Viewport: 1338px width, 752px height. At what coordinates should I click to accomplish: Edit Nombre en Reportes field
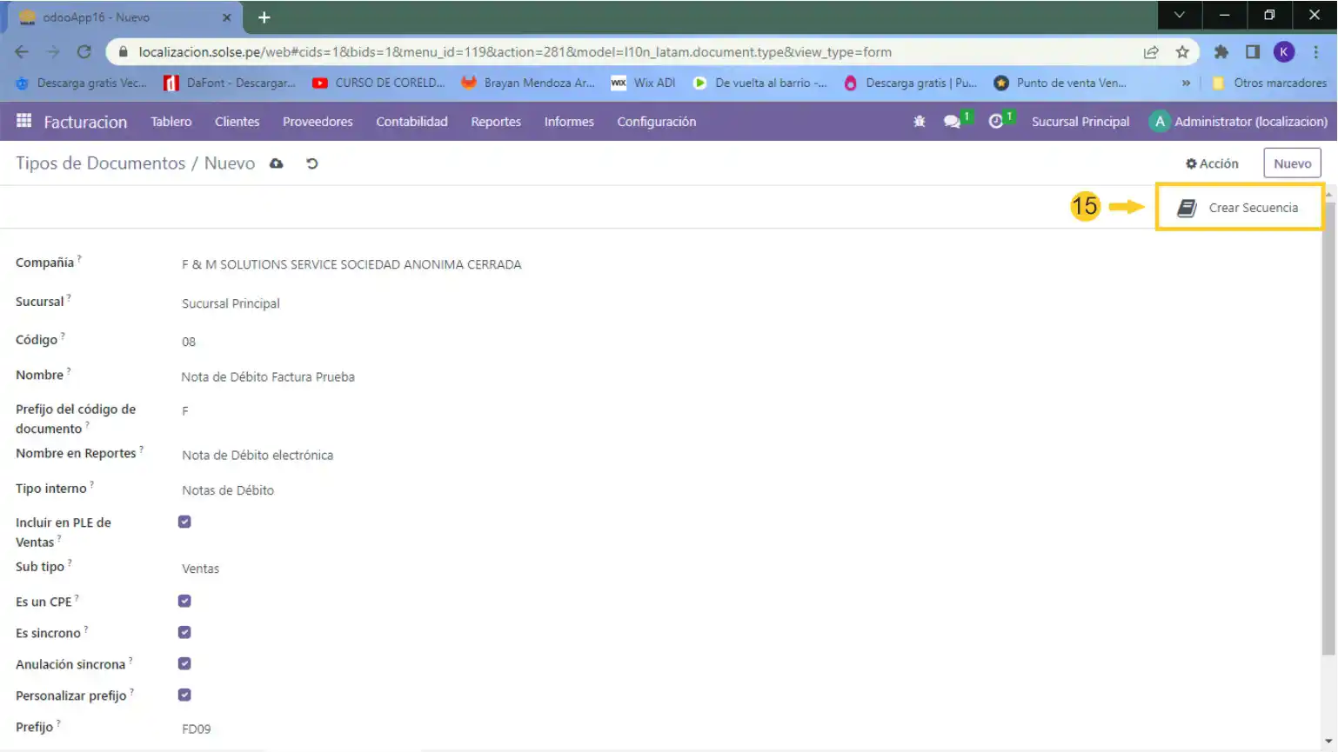258,455
